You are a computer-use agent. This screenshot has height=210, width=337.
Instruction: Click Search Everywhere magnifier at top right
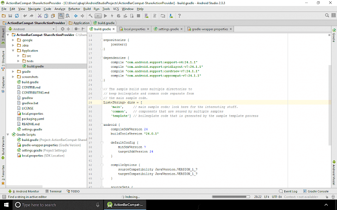tap(327, 16)
